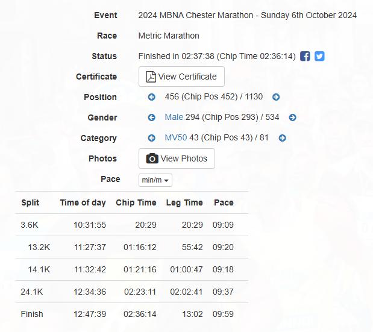
Task: Open the View Certificate button
Action: click(x=181, y=77)
